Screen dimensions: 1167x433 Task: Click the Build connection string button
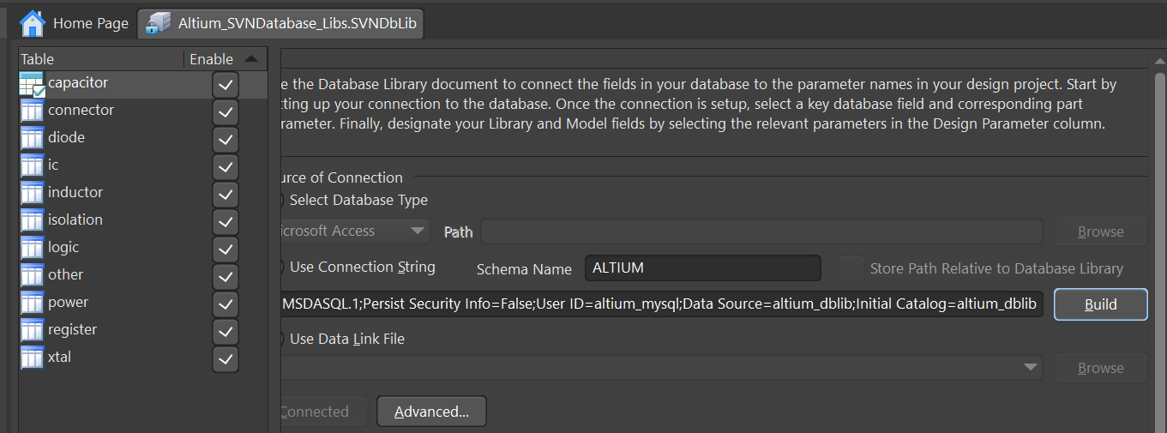pos(1101,304)
